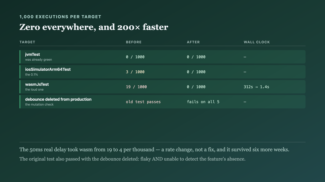
Task: Click the 'Zero everywhere, and 200× faster' headline
Action: pos(94,27)
